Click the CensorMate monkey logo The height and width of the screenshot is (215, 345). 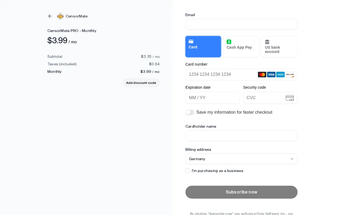[60, 16]
